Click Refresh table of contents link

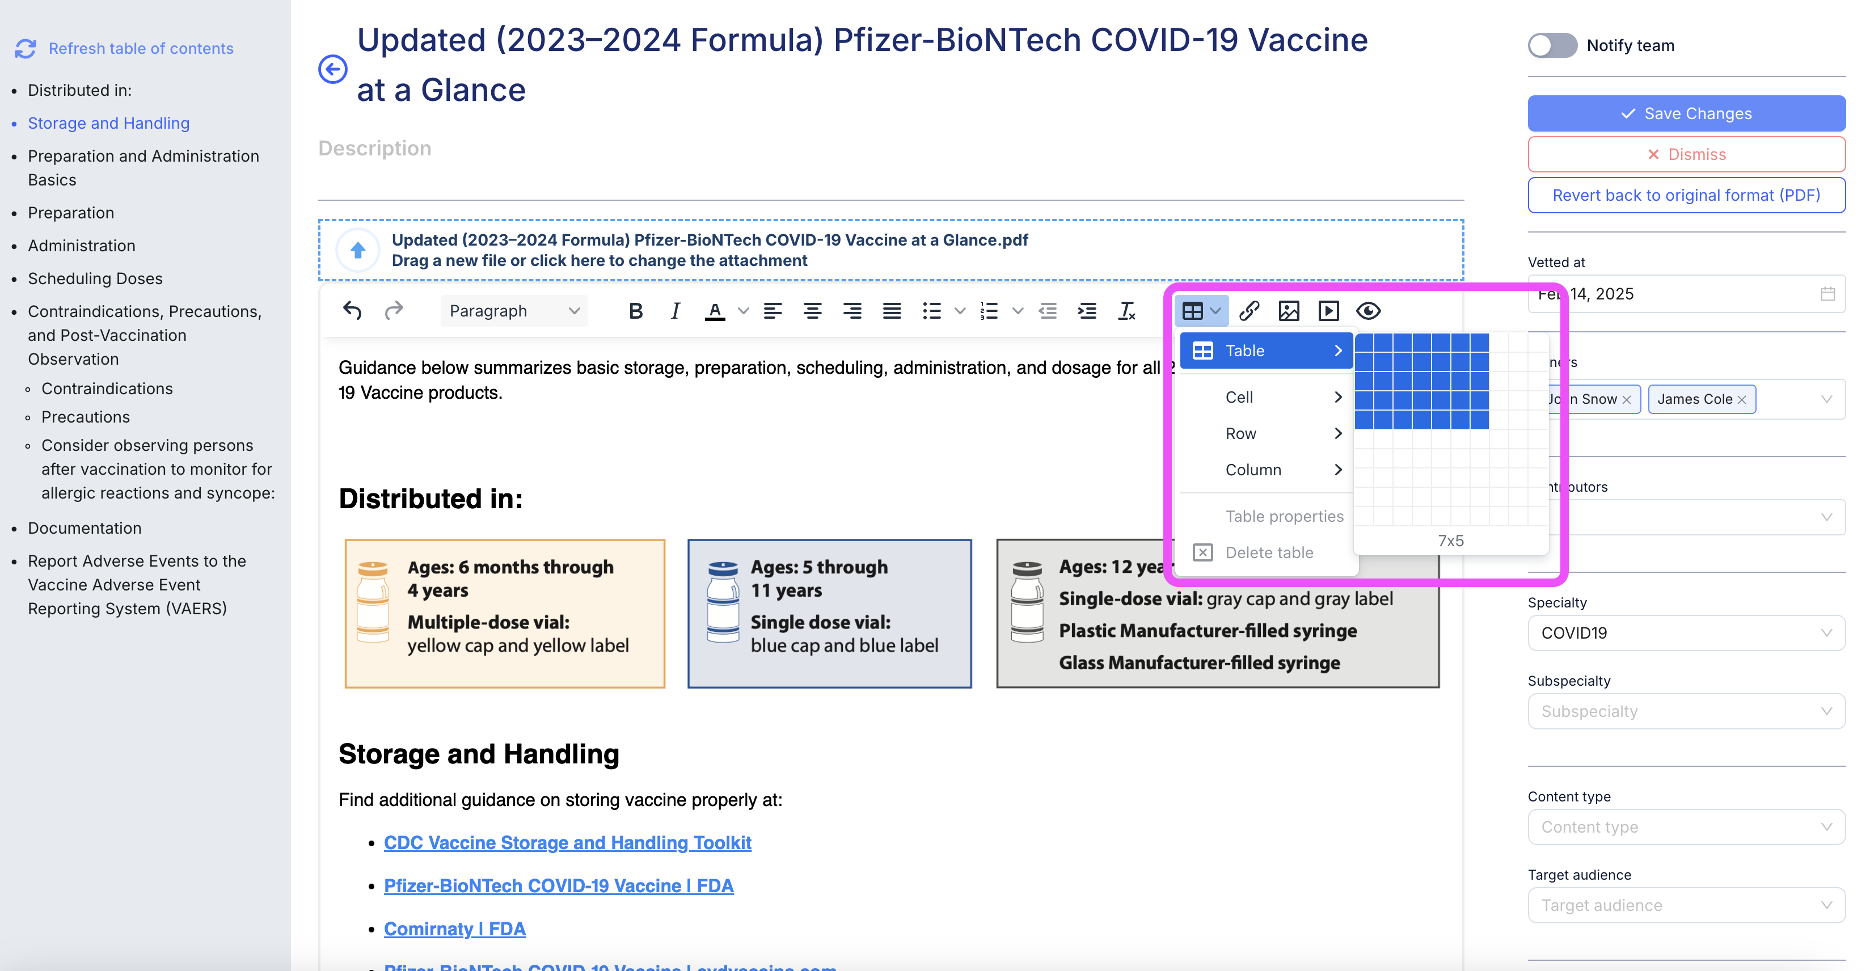141,49
